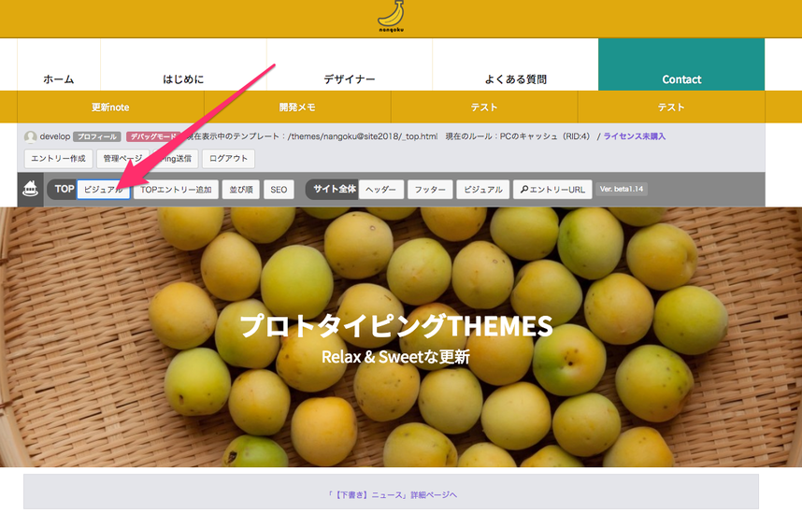The width and height of the screenshot is (802, 513).
Task: Click the SEO button
Action: coord(279,190)
